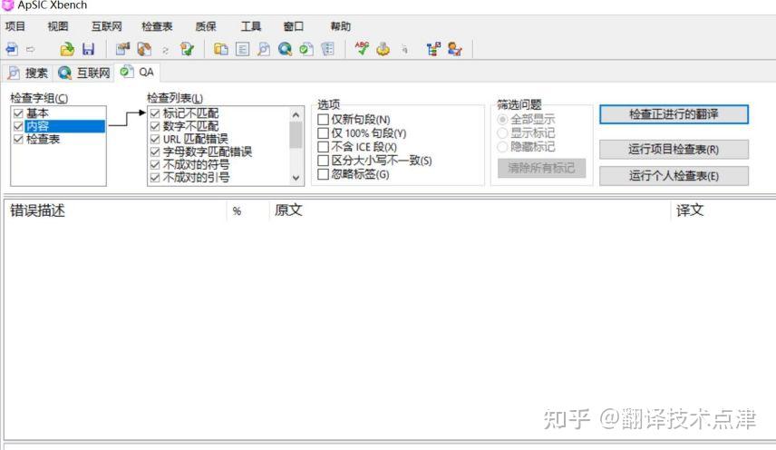Enable the 仅新句段(N) option
776x450 pixels.
tap(323, 120)
